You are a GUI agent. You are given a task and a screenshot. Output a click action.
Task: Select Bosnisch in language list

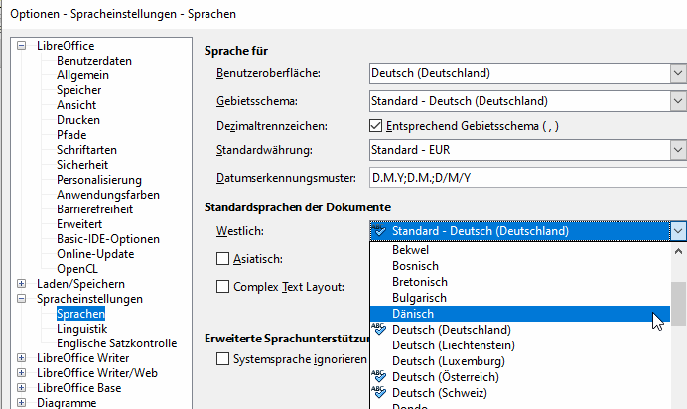tap(520, 266)
